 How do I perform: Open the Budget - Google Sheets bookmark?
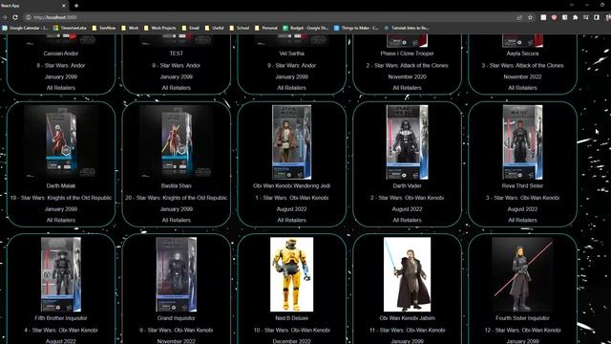point(305,28)
